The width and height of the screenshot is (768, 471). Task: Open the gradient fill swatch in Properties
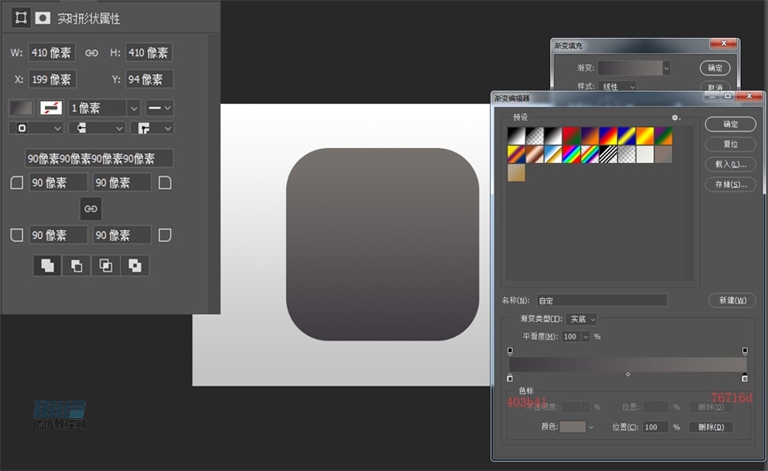pos(20,108)
